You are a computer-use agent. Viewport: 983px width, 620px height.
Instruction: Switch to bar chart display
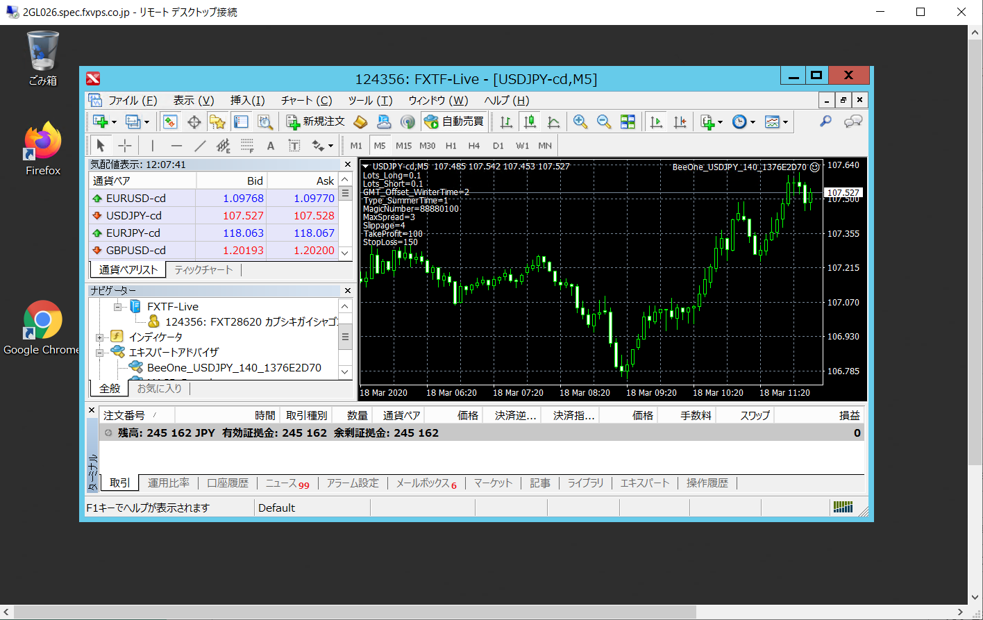tap(506, 122)
